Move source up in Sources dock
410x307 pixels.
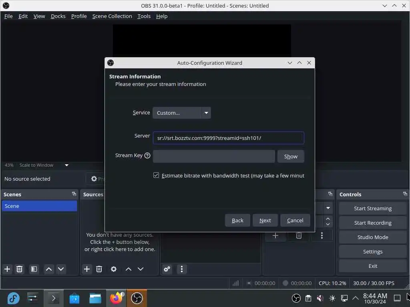(129, 269)
